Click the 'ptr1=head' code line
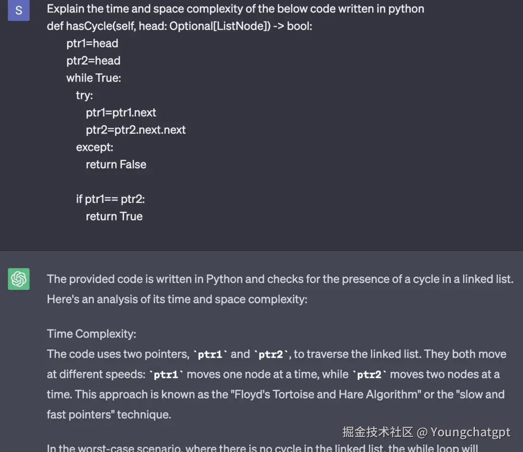The height and width of the screenshot is (452, 523). coord(92,43)
